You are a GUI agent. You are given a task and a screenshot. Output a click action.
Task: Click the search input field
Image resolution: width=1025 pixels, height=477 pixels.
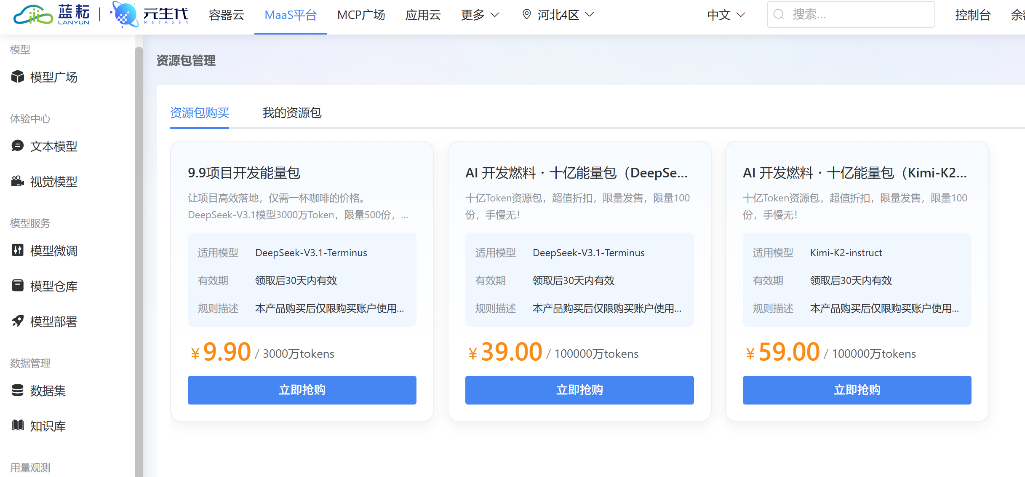click(x=851, y=14)
